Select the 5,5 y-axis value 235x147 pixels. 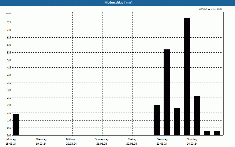[x=9, y=53]
